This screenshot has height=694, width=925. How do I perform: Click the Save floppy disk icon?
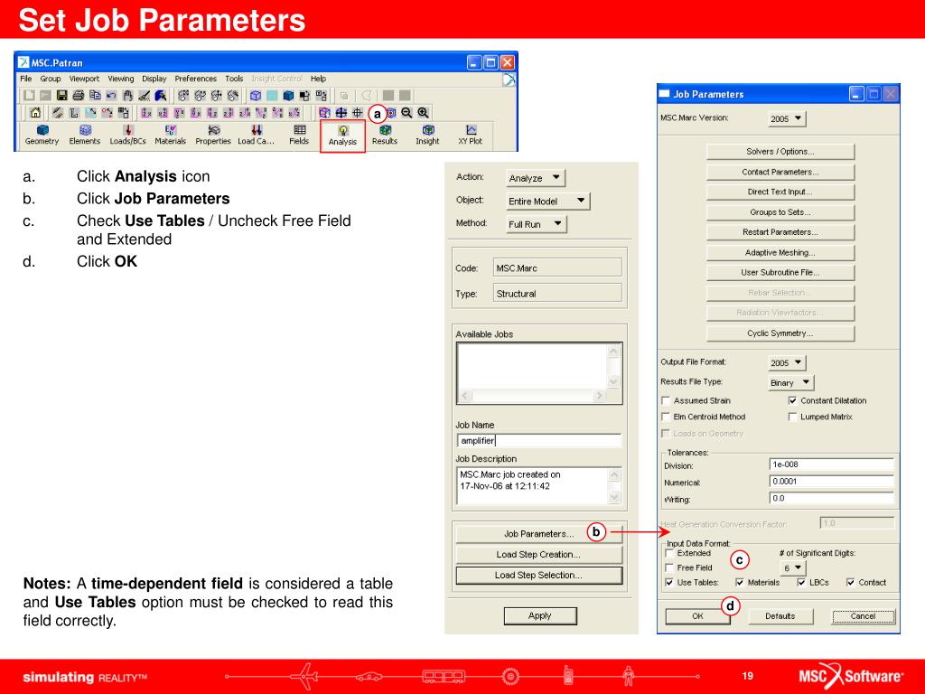(x=62, y=95)
